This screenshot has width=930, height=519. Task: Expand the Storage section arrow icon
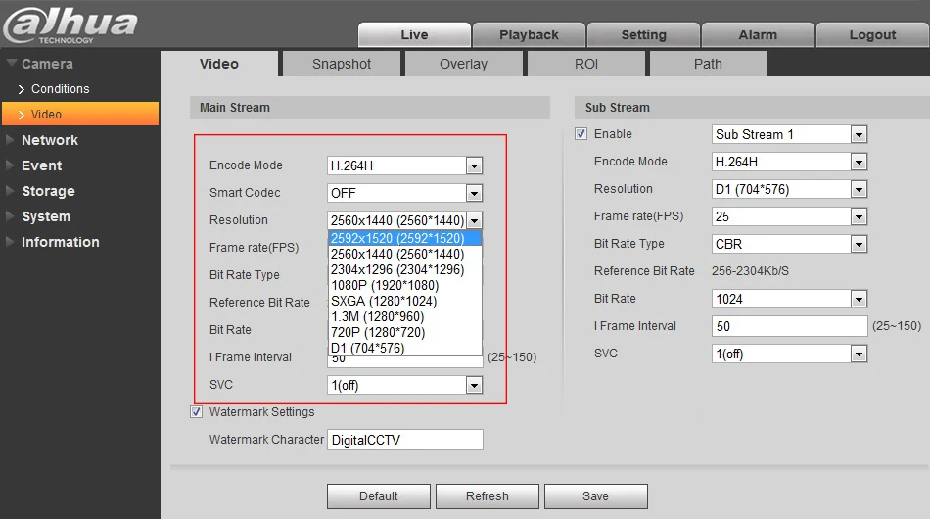[x=10, y=190]
